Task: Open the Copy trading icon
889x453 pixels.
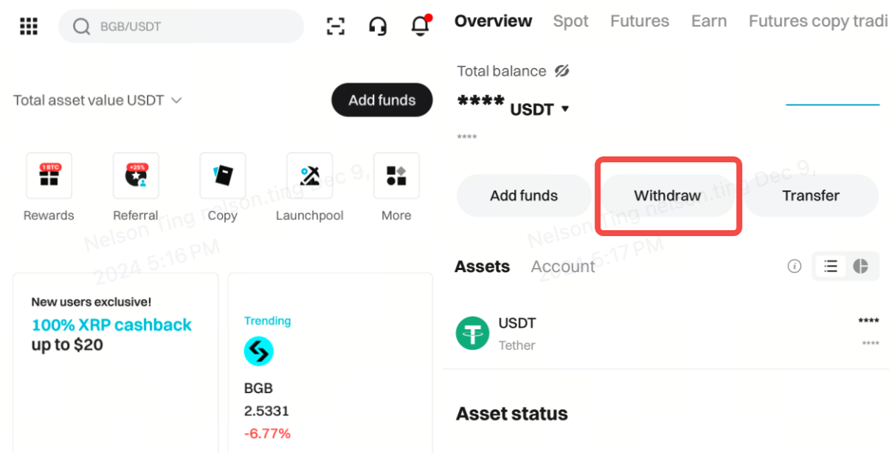Action: [222, 176]
